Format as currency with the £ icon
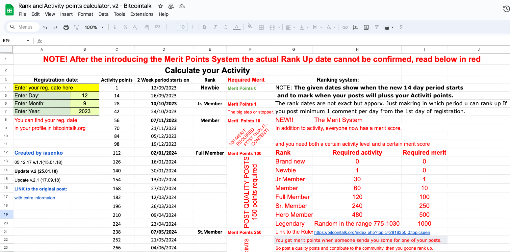The image size is (510, 252). coord(115,27)
